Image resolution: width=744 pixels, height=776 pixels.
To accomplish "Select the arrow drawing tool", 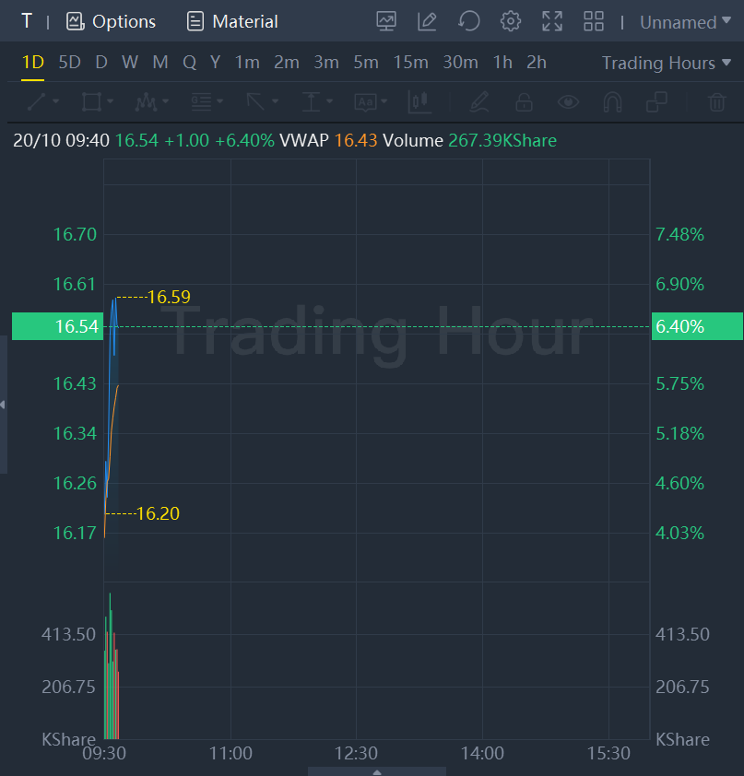I will pos(256,102).
